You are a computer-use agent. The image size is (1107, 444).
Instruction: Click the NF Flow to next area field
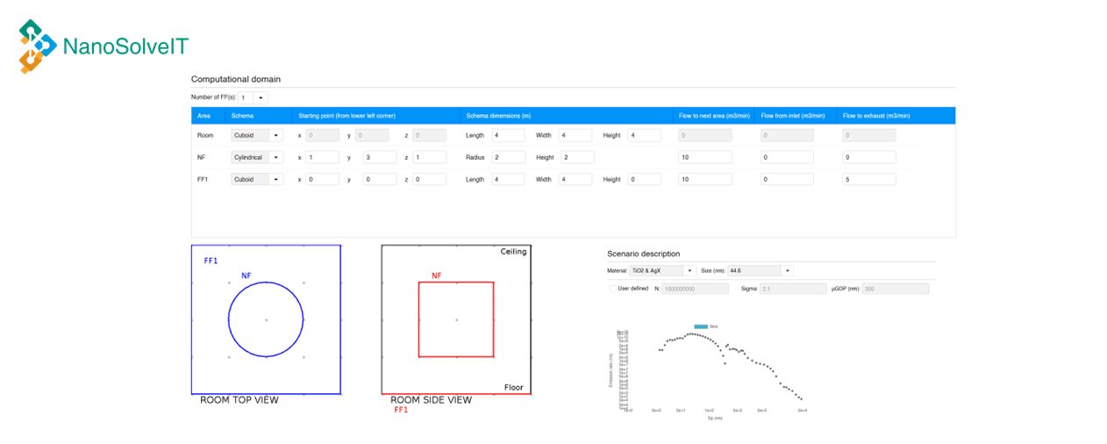(704, 158)
